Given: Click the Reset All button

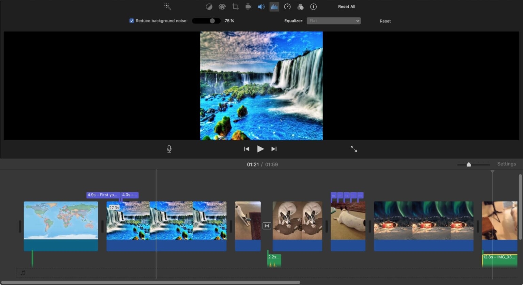Looking at the screenshot, I should (347, 6).
